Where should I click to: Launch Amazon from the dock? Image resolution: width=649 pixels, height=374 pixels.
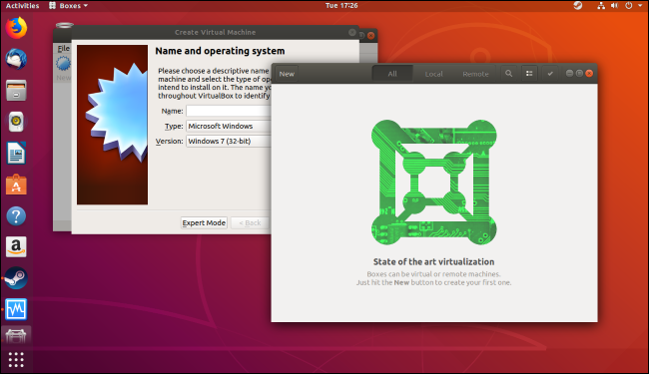coord(16,246)
